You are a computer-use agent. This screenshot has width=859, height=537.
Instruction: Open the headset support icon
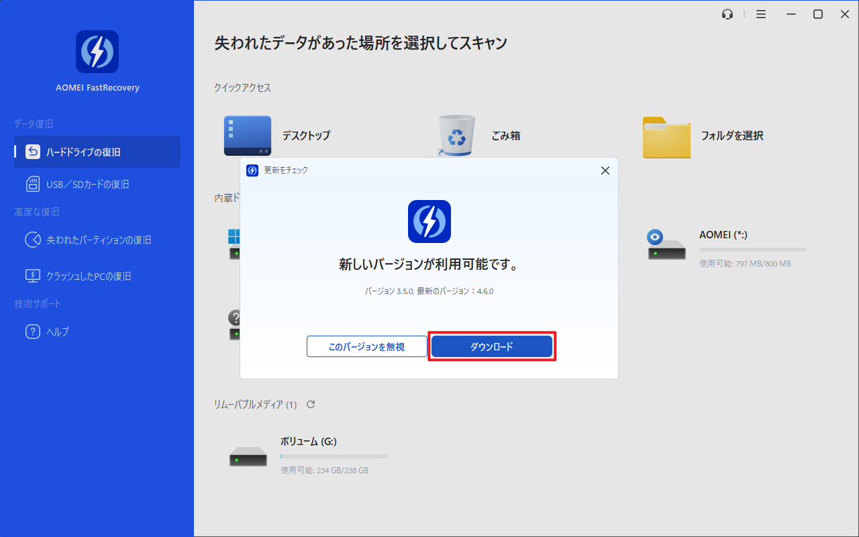point(727,14)
